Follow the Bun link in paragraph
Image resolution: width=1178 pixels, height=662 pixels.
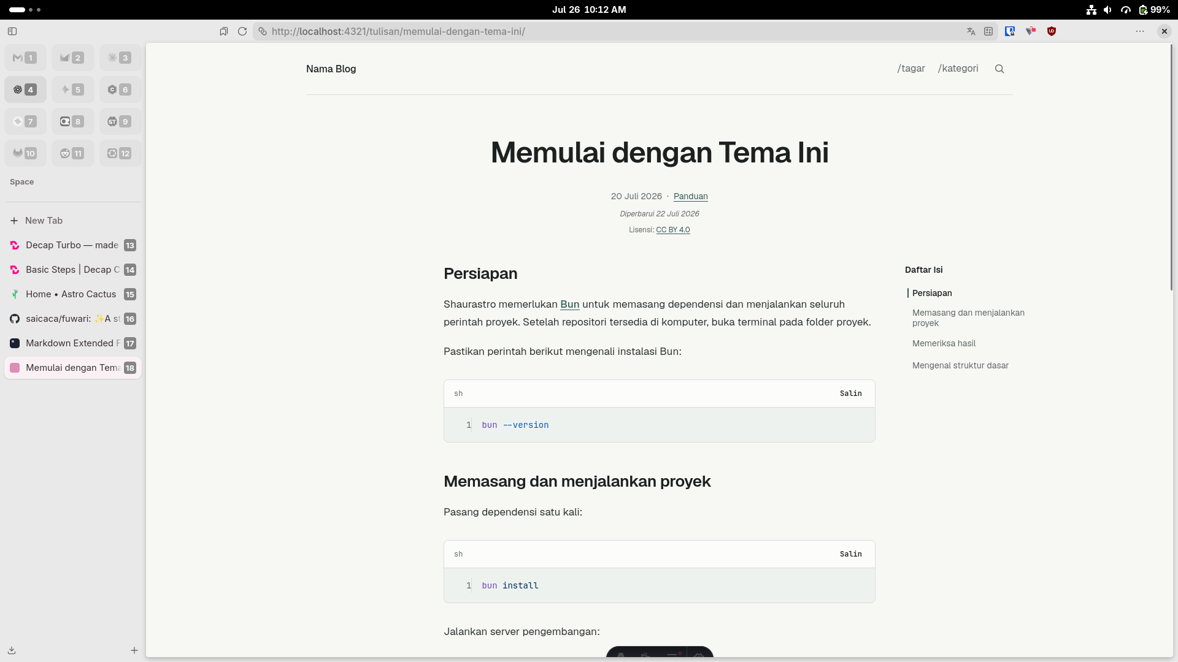(x=569, y=304)
